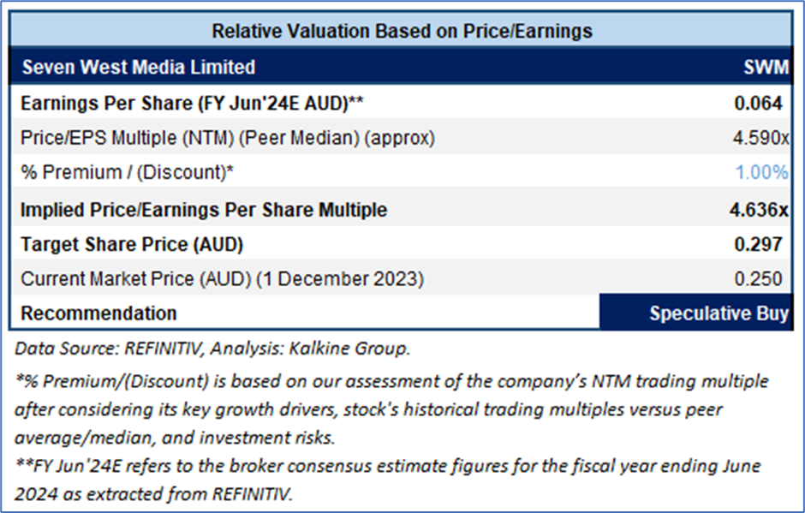
Task: Select the Current Market Price (AUD) label
Action: 222,278
